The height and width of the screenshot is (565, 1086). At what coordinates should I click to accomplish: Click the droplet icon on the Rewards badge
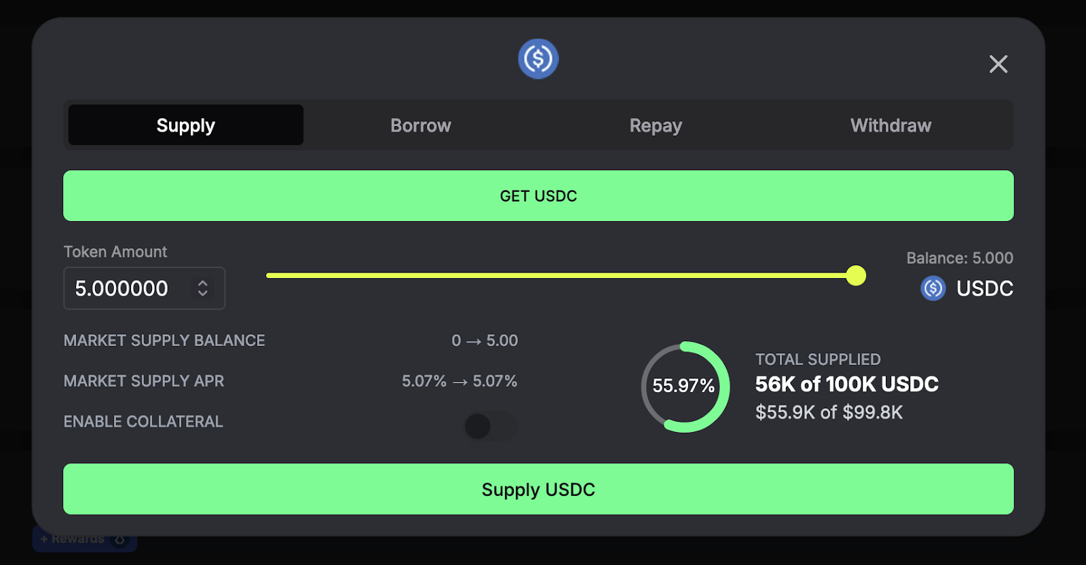pyautogui.click(x=121, y=539)
